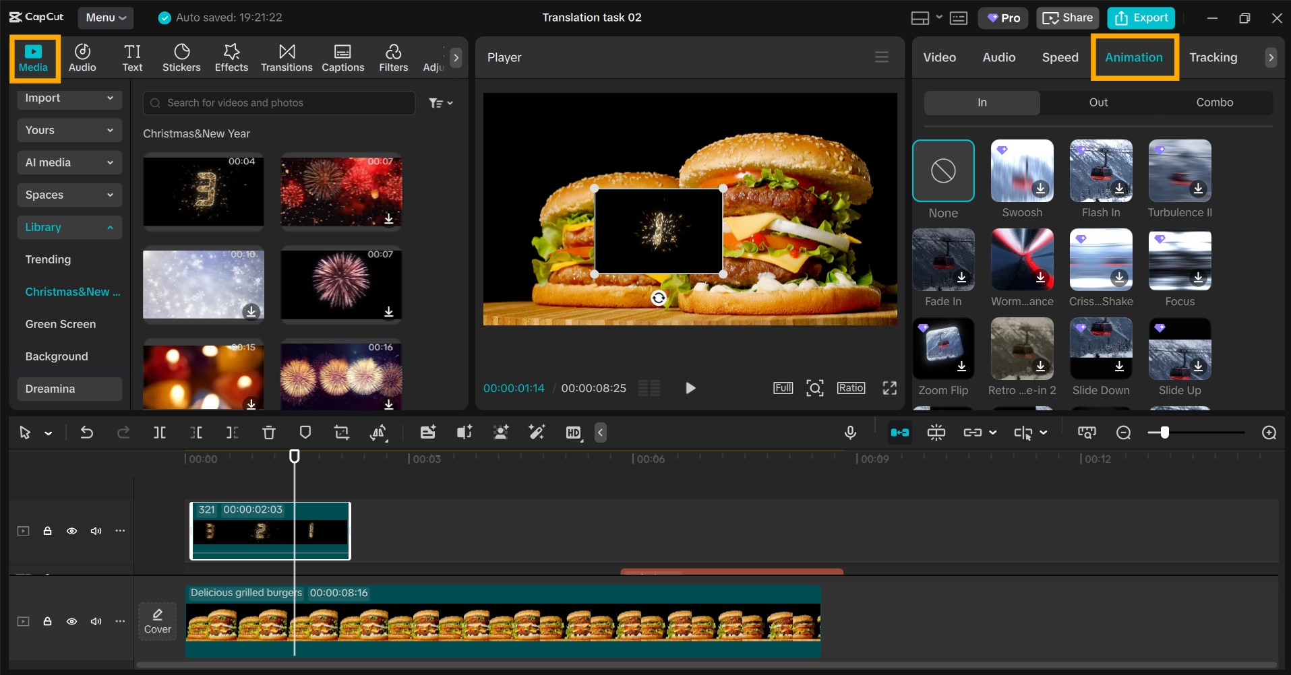Click the split clip tool in timeline toolbar

coord(160,432)
